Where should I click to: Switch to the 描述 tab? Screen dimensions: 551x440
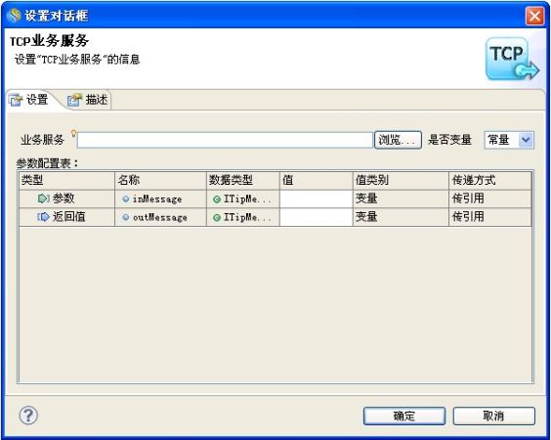[x=89, y=100]
